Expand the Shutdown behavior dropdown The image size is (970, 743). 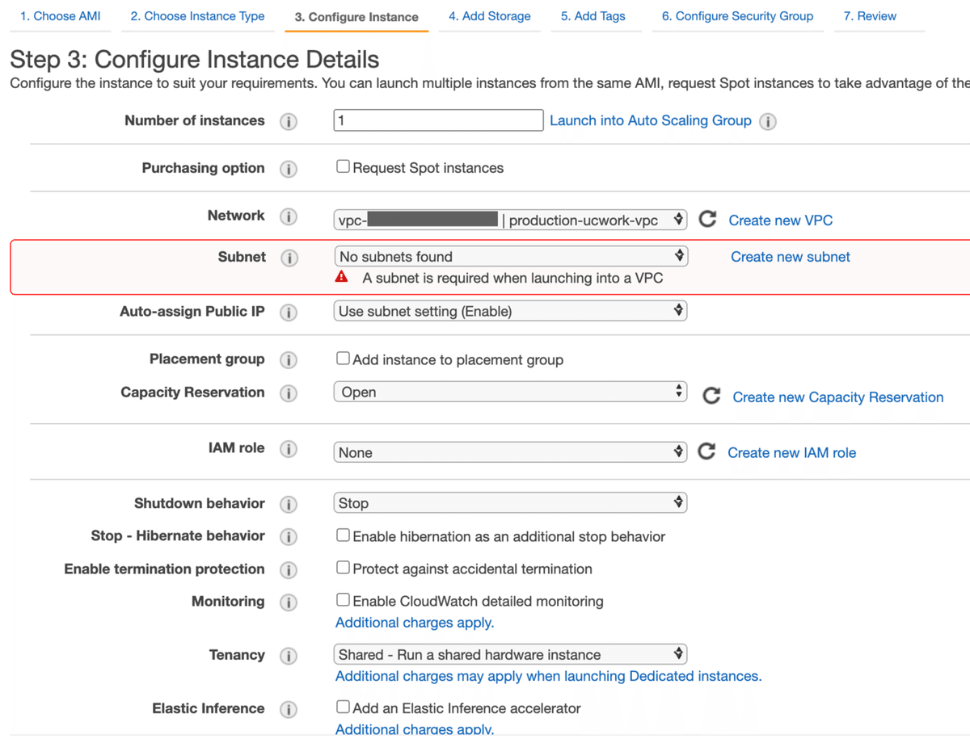click(510, 503)
